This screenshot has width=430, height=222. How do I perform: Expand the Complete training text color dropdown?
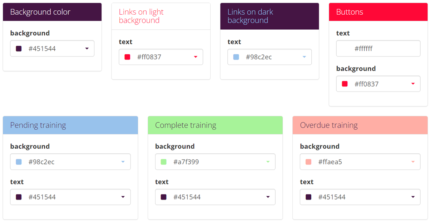pos(268,197)
